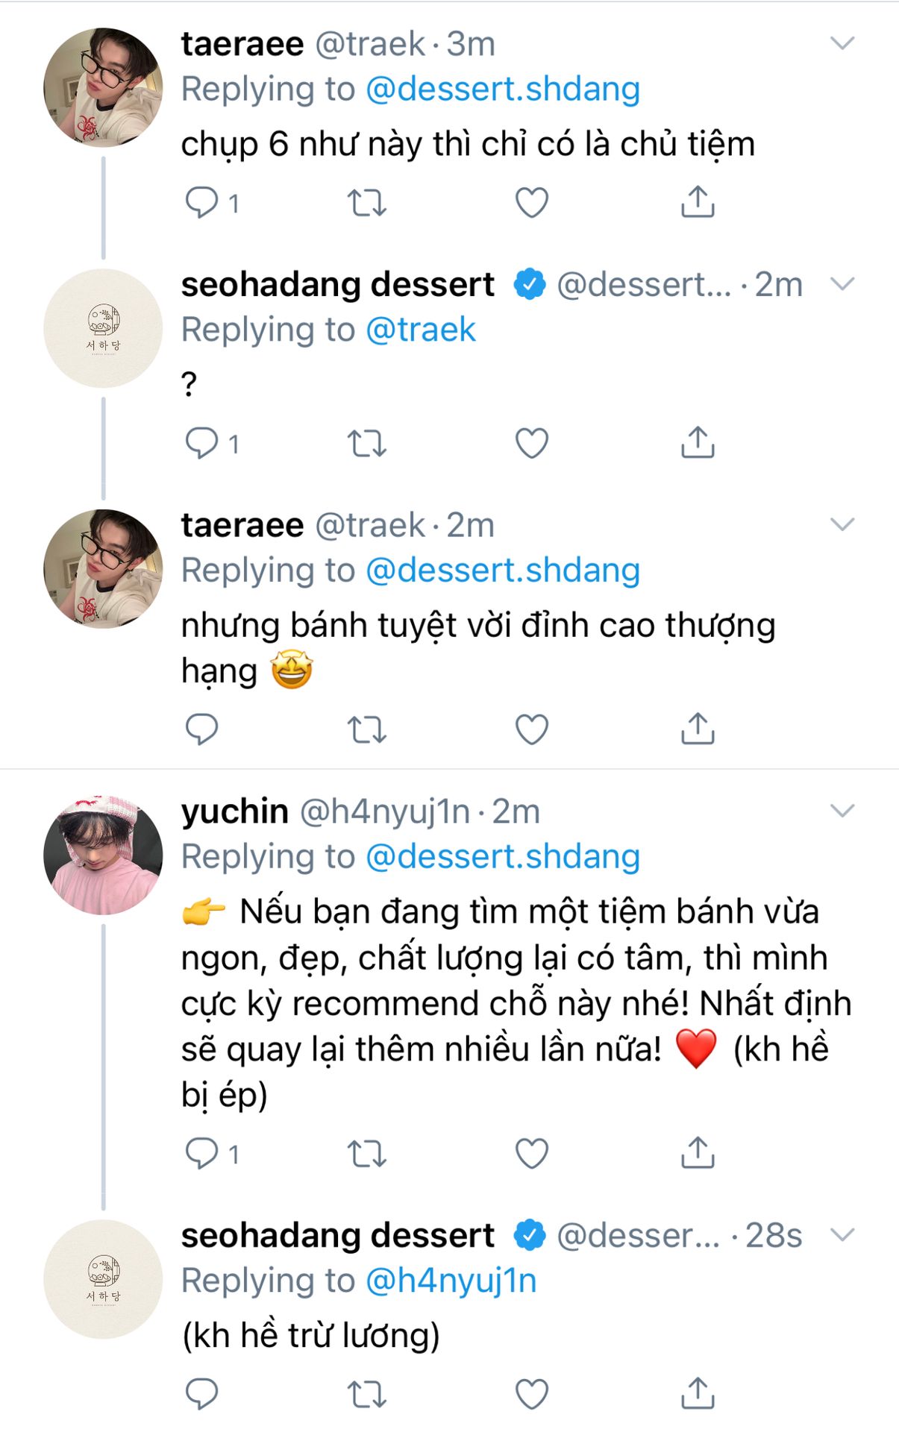Share seohadang's "(kh hề trừ lương)" reply
Image resolution: width=899 pixels, height=1432 pixels.
[698, 1393]
